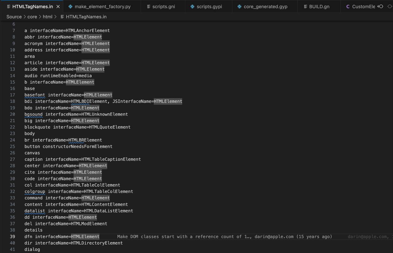Image resolution: width=393 pixels, height=253 pixels.
Task: Expand the core breadcrumb folder
Action: [x=32, y=17]
